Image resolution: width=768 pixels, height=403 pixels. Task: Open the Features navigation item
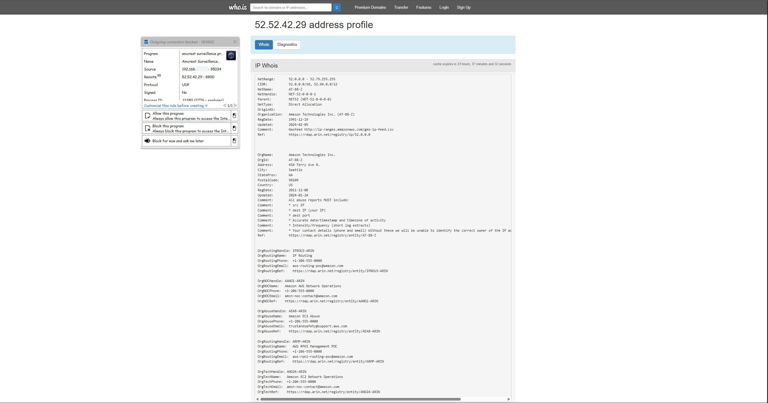[x=423, y=8]
